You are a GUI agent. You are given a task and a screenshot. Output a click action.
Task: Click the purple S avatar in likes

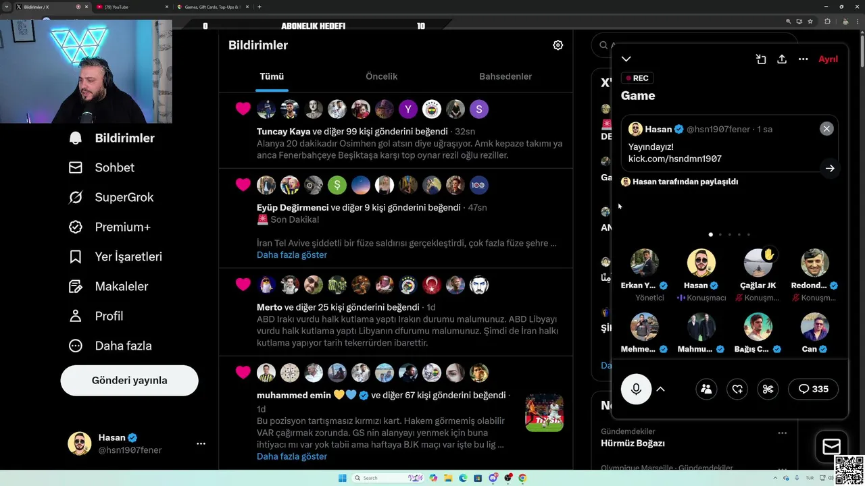(x=478, y=109)
